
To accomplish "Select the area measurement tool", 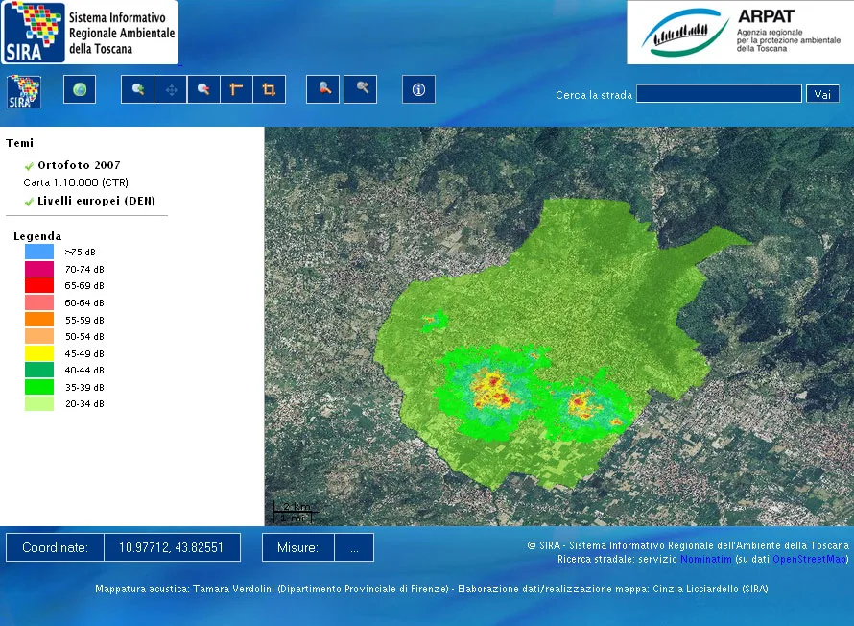I will [x=269, y=89].
